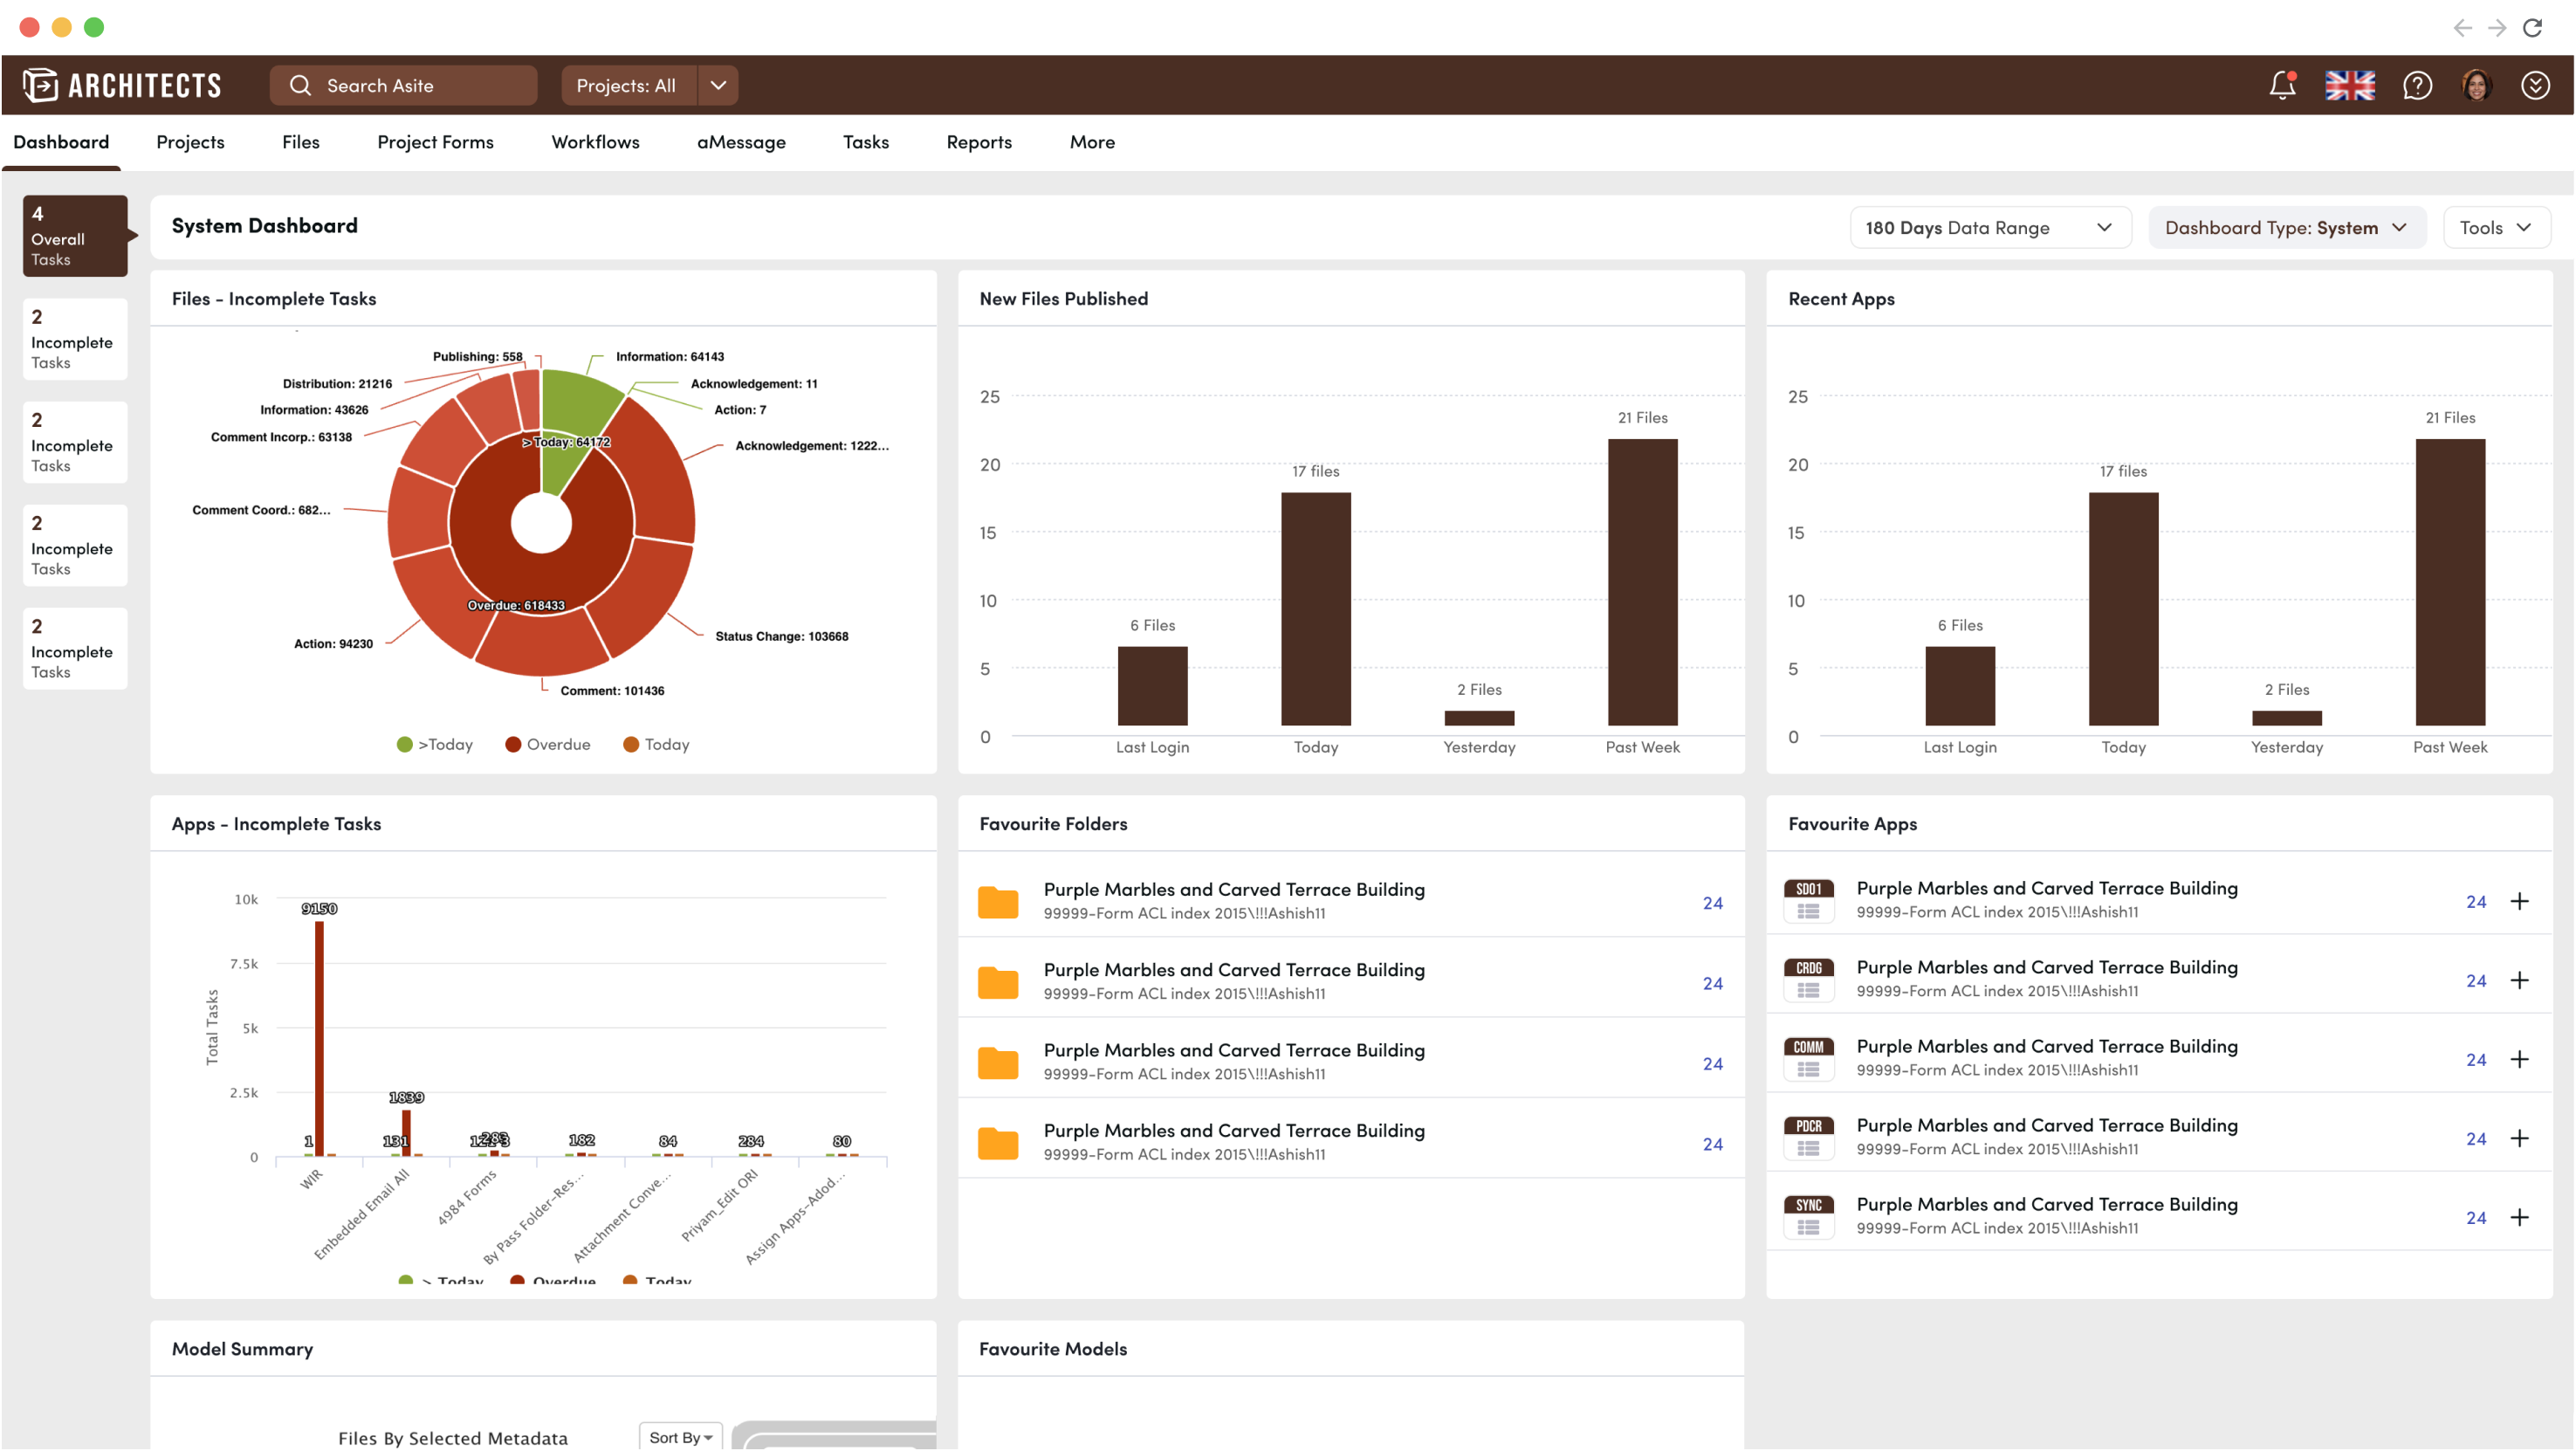Click plus icon on COMM app row
2576x1451 pixels.
coord(2520,1059)
